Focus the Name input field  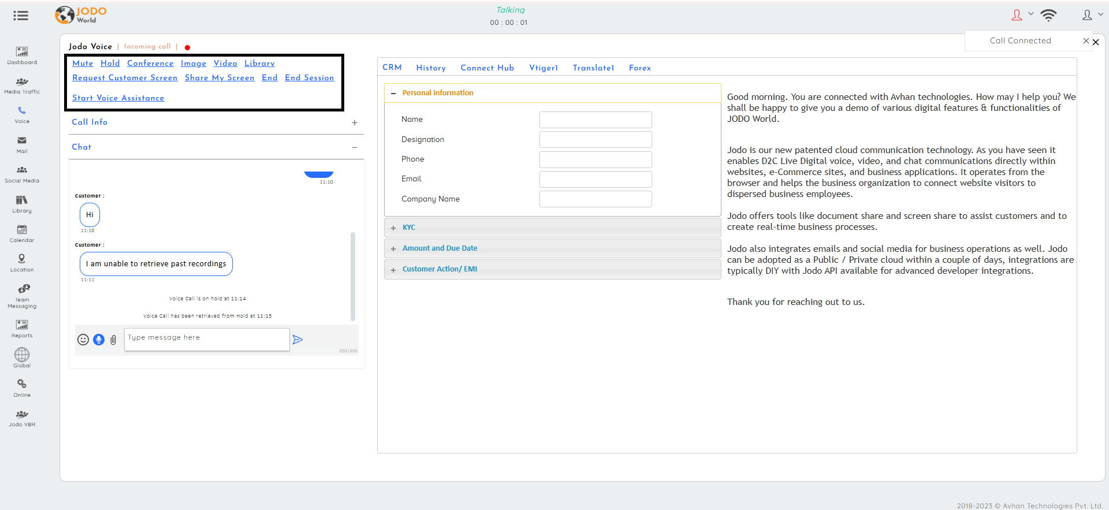596,120
